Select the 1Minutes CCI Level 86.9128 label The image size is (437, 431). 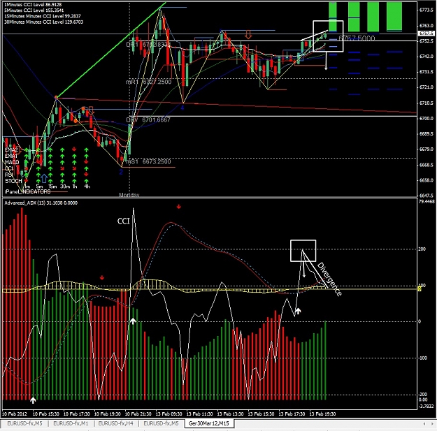click(33, 5)
